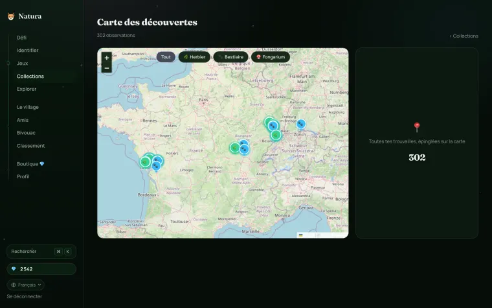Click the 2542 gems balance pill

click(41, 269)
